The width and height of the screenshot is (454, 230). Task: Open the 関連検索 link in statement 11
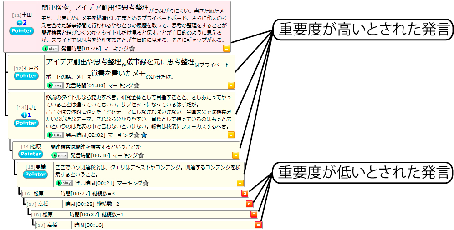click(55, 8)
